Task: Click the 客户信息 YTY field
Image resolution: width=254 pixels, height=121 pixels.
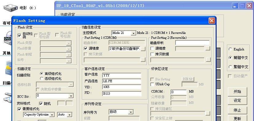Action: click(x=122, y=75)
